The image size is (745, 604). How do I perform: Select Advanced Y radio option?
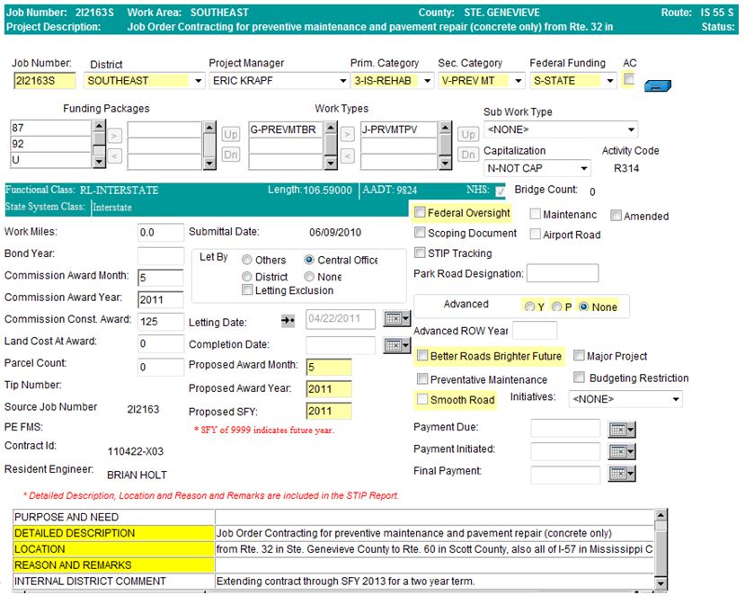click(529, 306)
